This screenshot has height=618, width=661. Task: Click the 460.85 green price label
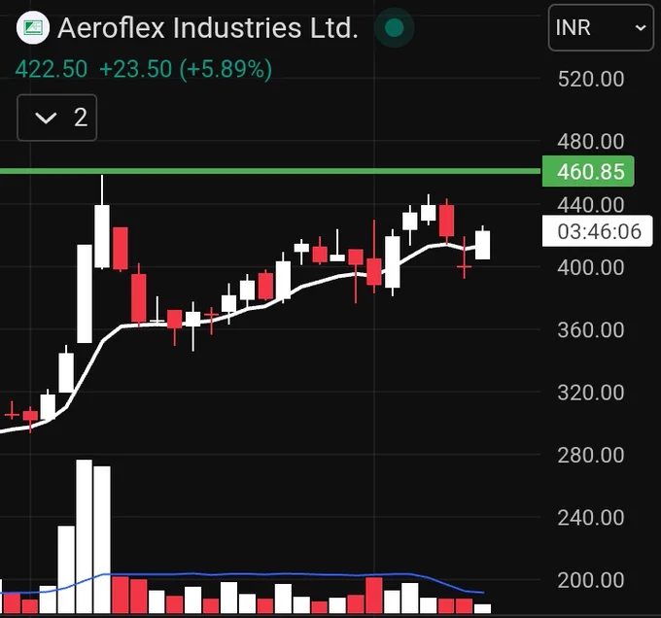pyautogui.click(x=588, y=171)
